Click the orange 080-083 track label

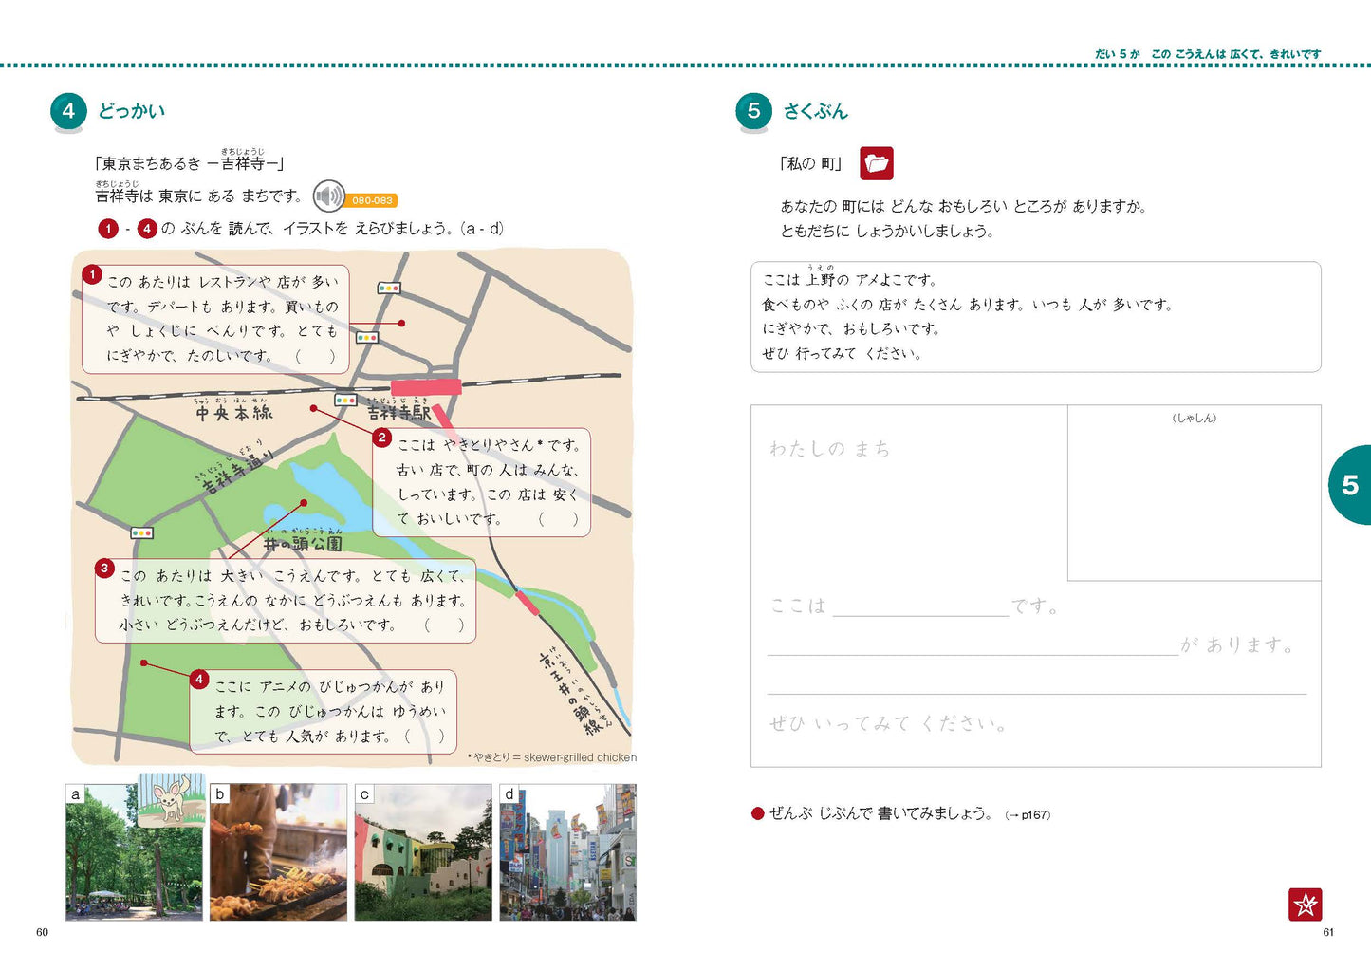pyautogui.click(x=372, y=200)
